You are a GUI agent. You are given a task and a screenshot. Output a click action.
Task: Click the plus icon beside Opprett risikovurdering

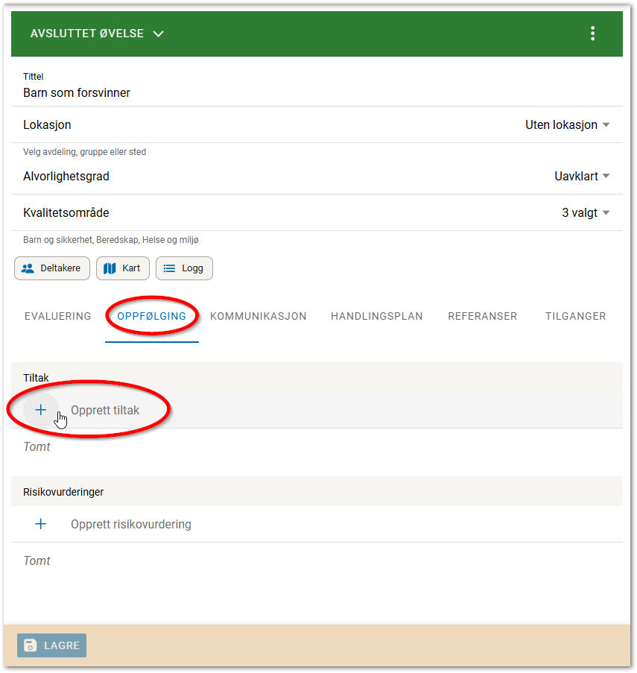click(x=41, y=524)
